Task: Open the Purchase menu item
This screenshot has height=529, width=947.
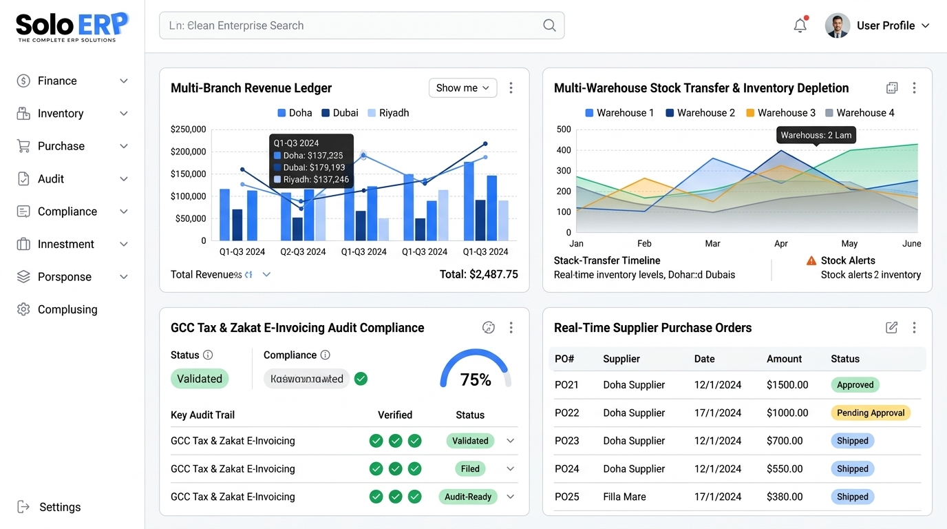Action: point(72,146)
